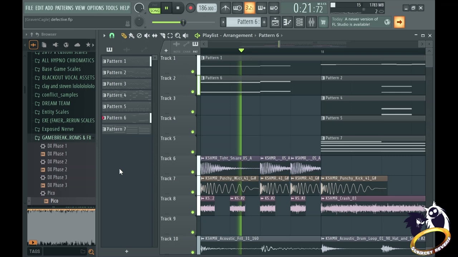Image resolution: width=458 pixels, height=257 pixels.
Task: Expand the conflict_samples folder
Action: [x=60, y=95]
